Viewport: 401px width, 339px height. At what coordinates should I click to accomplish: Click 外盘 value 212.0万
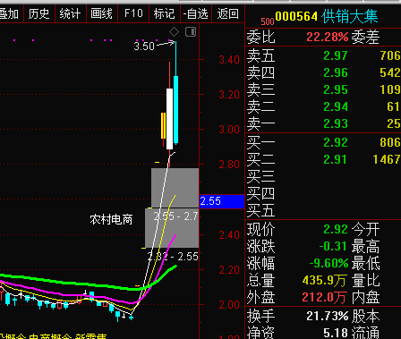[x=324, y=297]
